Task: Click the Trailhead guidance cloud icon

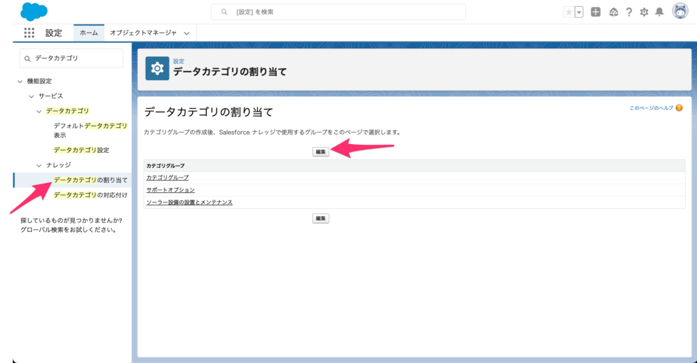Action: point(613,12)
